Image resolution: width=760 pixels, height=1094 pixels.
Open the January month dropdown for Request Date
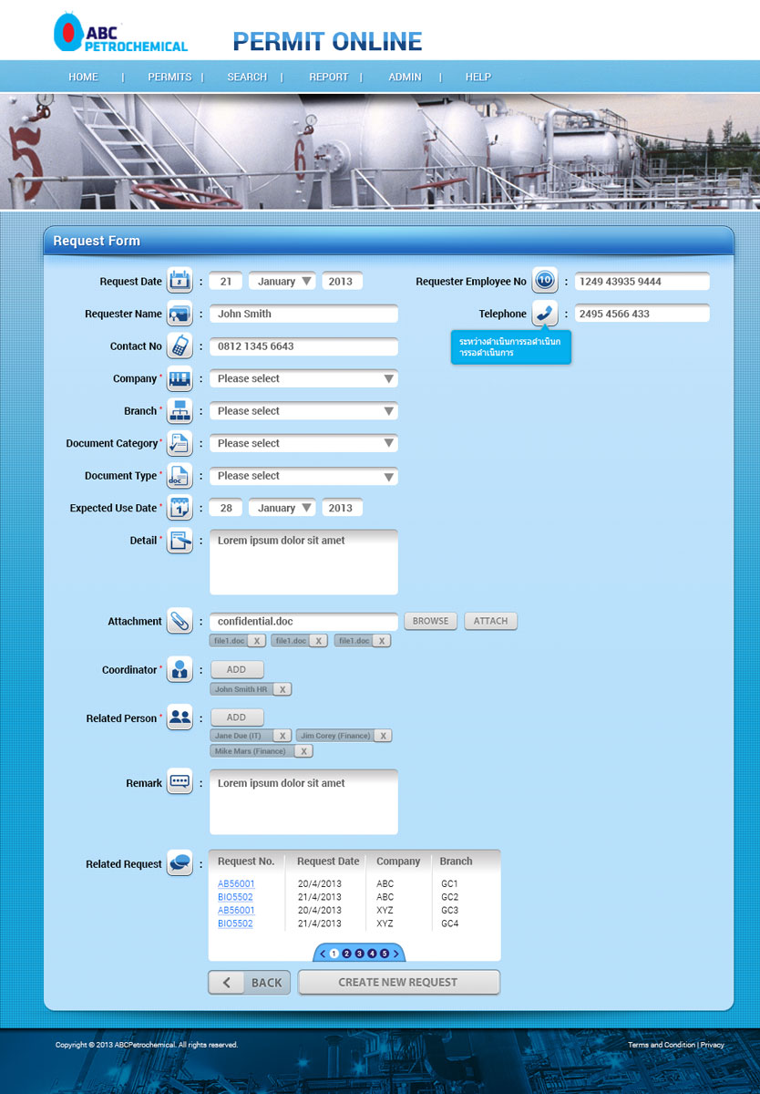[x=282, y=280]
